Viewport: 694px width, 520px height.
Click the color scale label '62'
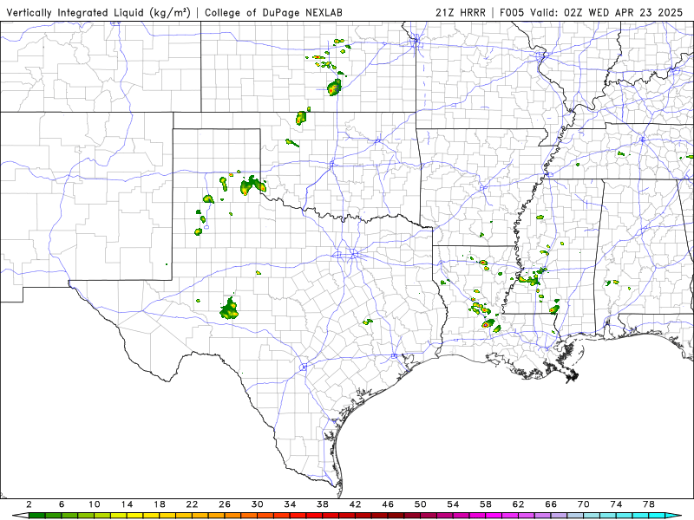(518, 504)
